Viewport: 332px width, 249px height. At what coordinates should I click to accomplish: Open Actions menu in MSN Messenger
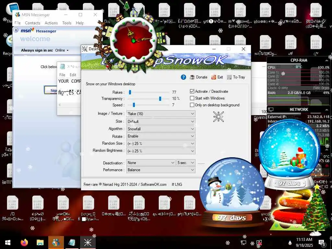click(51, 23)
